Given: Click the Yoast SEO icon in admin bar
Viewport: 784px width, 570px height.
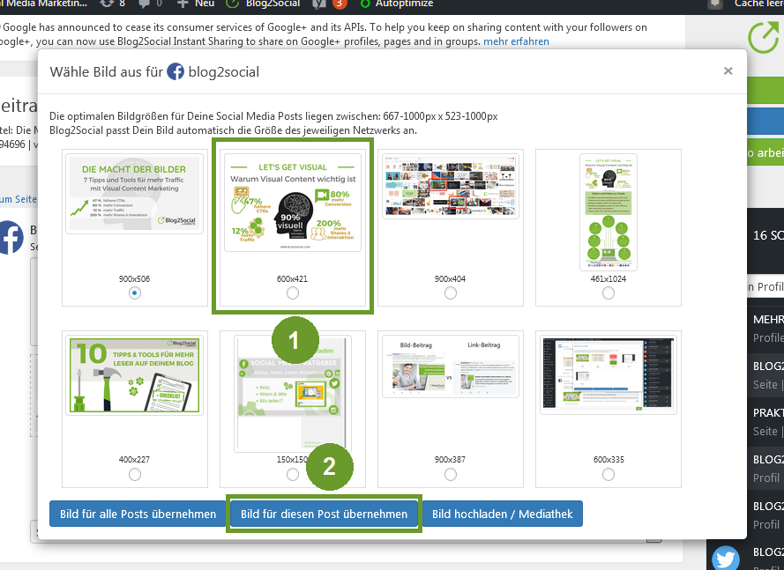Looking at the screenshot, I should (x=319, y=4).
